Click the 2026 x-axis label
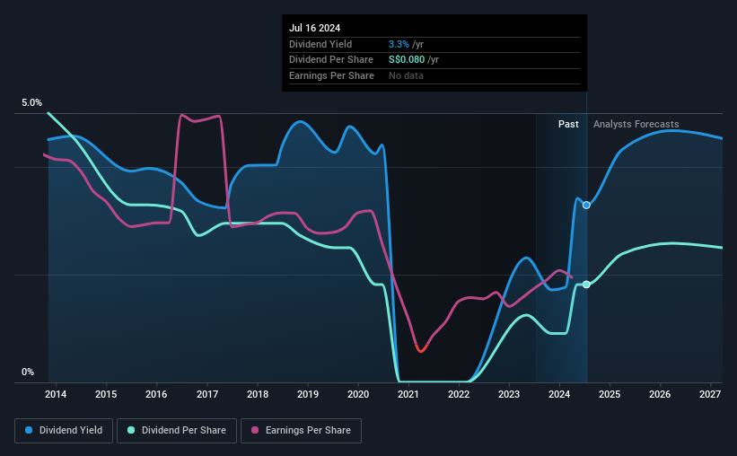This screenshot has height=456, width=737. click(x=660, y=394)
